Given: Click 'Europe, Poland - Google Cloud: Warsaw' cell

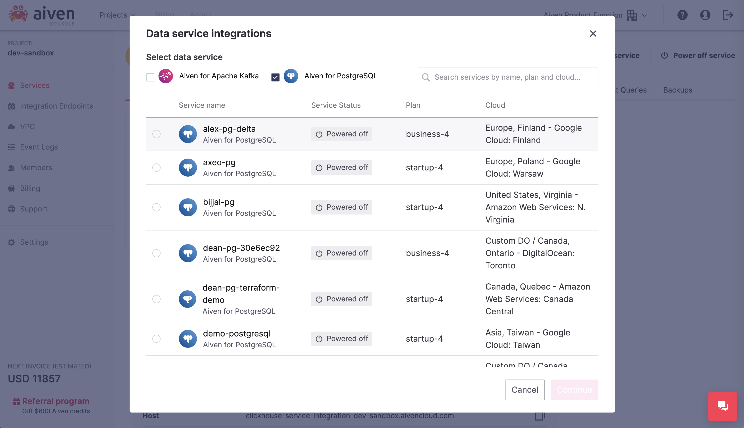Looking at the screenshot, I should 533,168.
